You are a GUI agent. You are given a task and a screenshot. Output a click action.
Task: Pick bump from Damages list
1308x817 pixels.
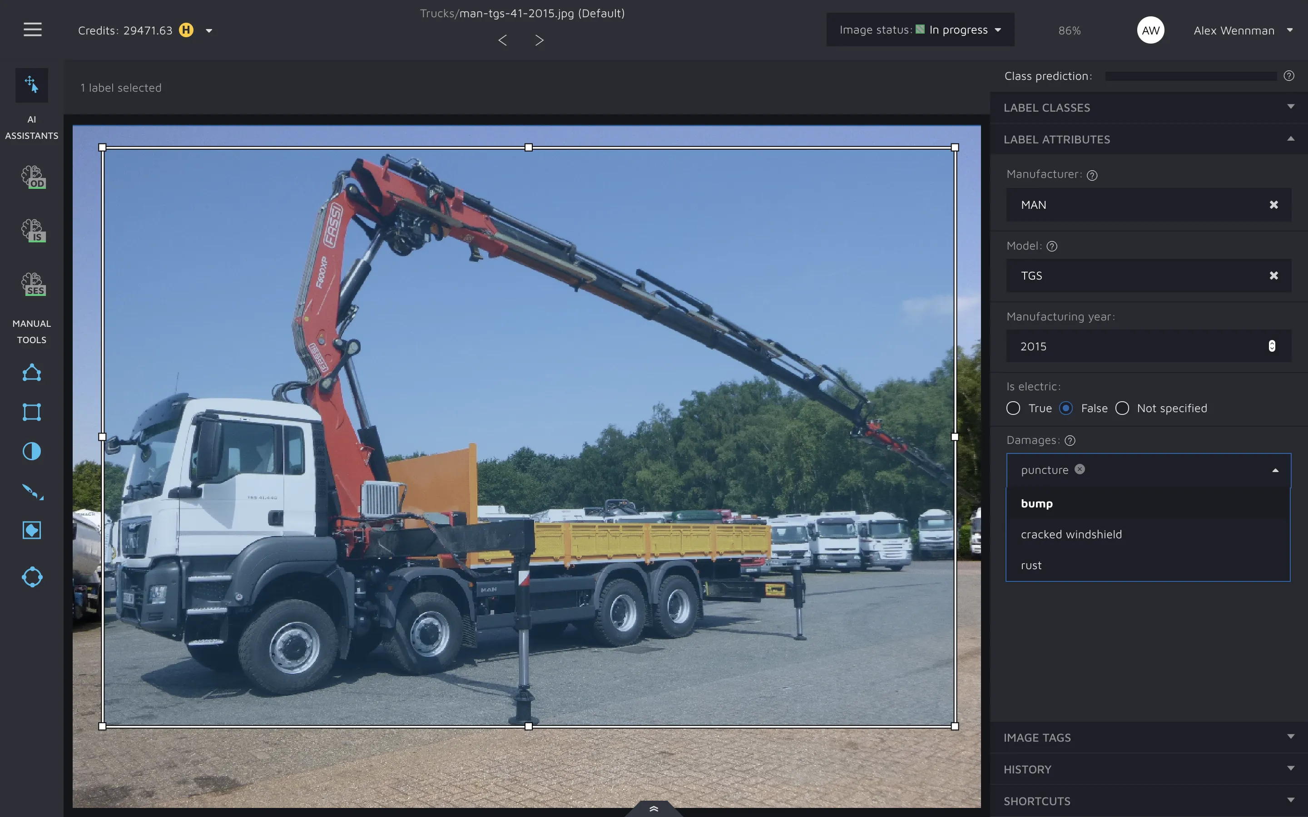point(1037,504)
